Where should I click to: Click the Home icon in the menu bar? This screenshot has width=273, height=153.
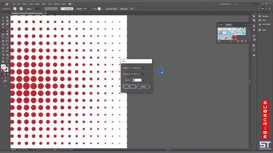coord(7,4)
